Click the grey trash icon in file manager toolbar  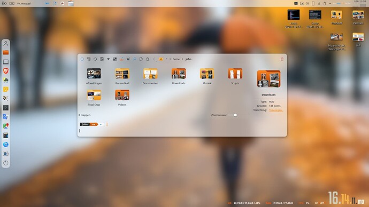click(x=148, y=59)
